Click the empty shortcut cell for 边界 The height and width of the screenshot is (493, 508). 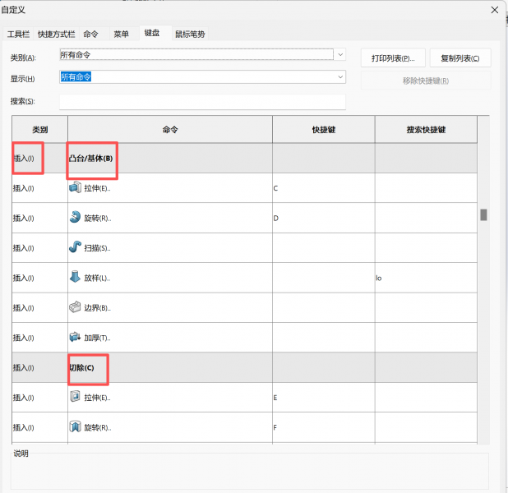click(324, 308)
